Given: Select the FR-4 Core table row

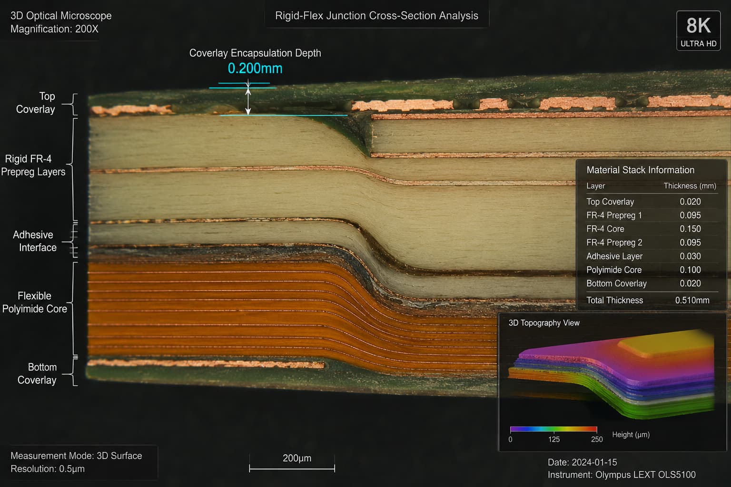Looking at the screenshot, I should tap(652, 229).
